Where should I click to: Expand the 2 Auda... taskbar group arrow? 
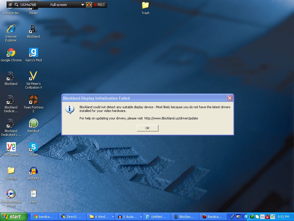pos(141,217)
